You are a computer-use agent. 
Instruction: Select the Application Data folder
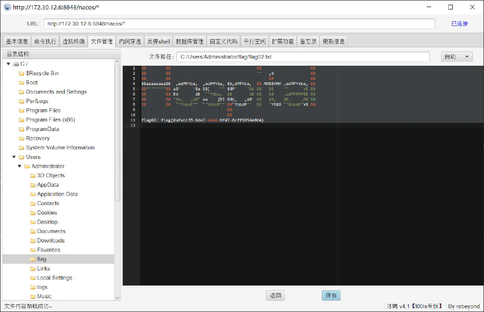tap(57, 194)
